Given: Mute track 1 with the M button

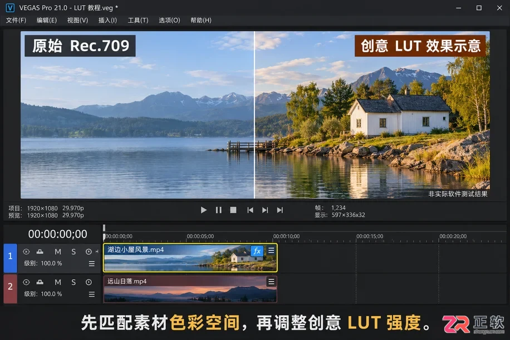Looking at the screenshot, I should click(58, 252).
